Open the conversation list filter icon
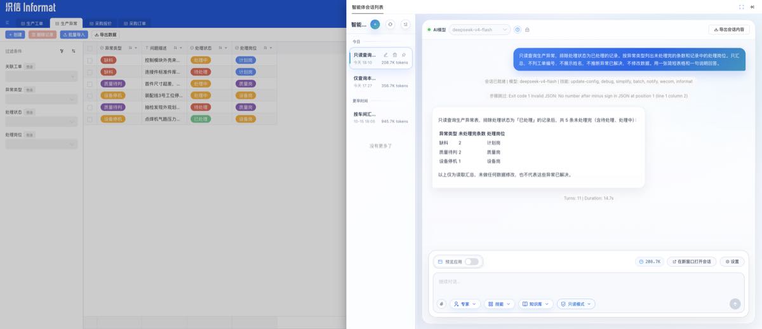The image size is (762, 329). pyautogui.click(x=406, y=24)
